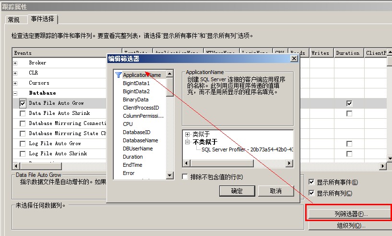Select ColumnPermissi... in the filter list

tap(143, 116)
